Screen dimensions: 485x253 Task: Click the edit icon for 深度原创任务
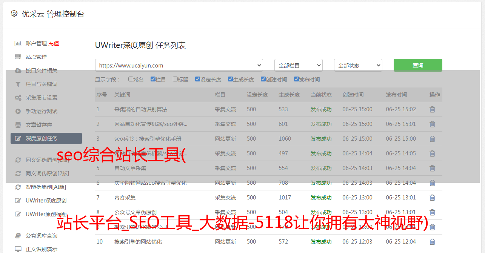coord(18,138)
